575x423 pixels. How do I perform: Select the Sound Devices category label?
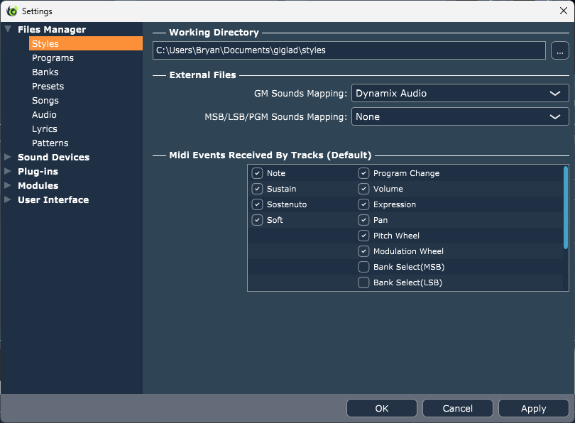[x=53, y=158]
